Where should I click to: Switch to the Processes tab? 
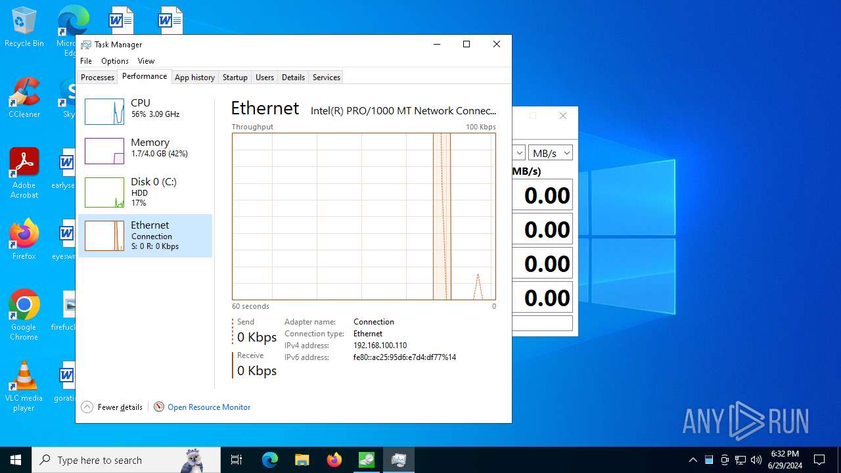tap(97, 77)
